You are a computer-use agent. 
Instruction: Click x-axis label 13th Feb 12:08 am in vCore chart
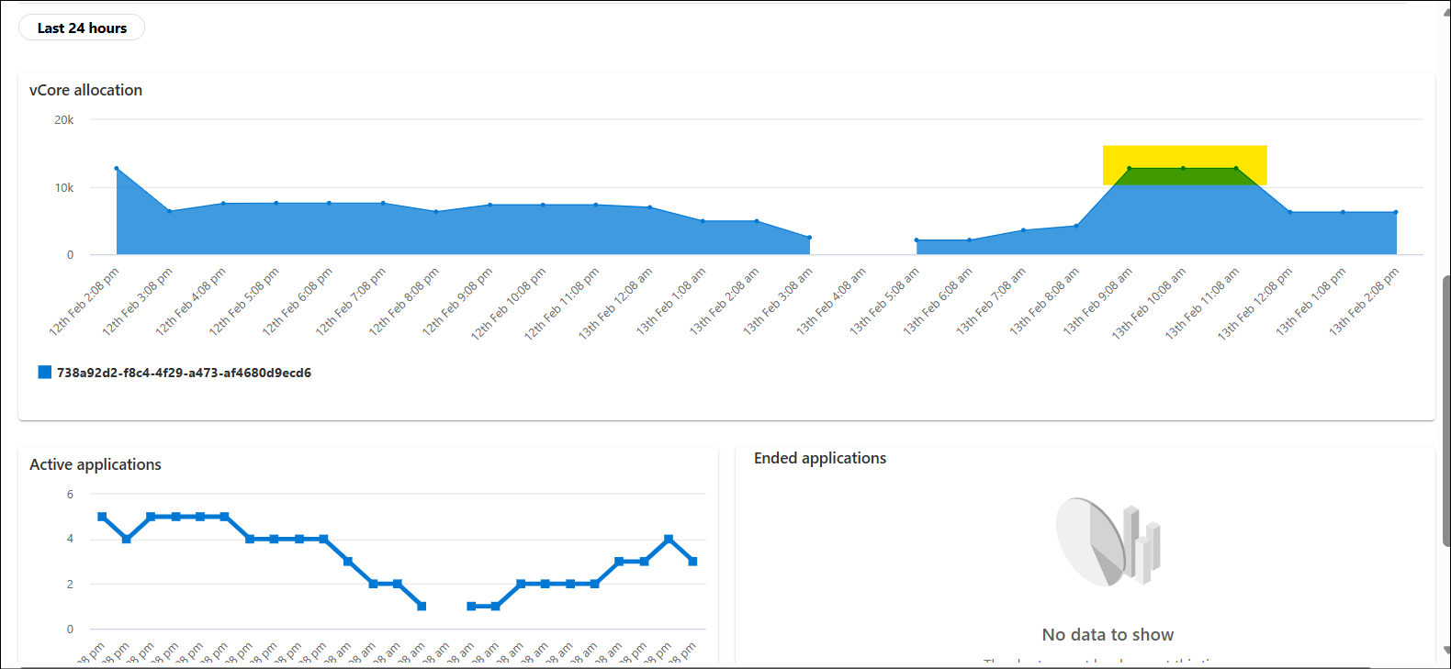(x=615, y=303)
